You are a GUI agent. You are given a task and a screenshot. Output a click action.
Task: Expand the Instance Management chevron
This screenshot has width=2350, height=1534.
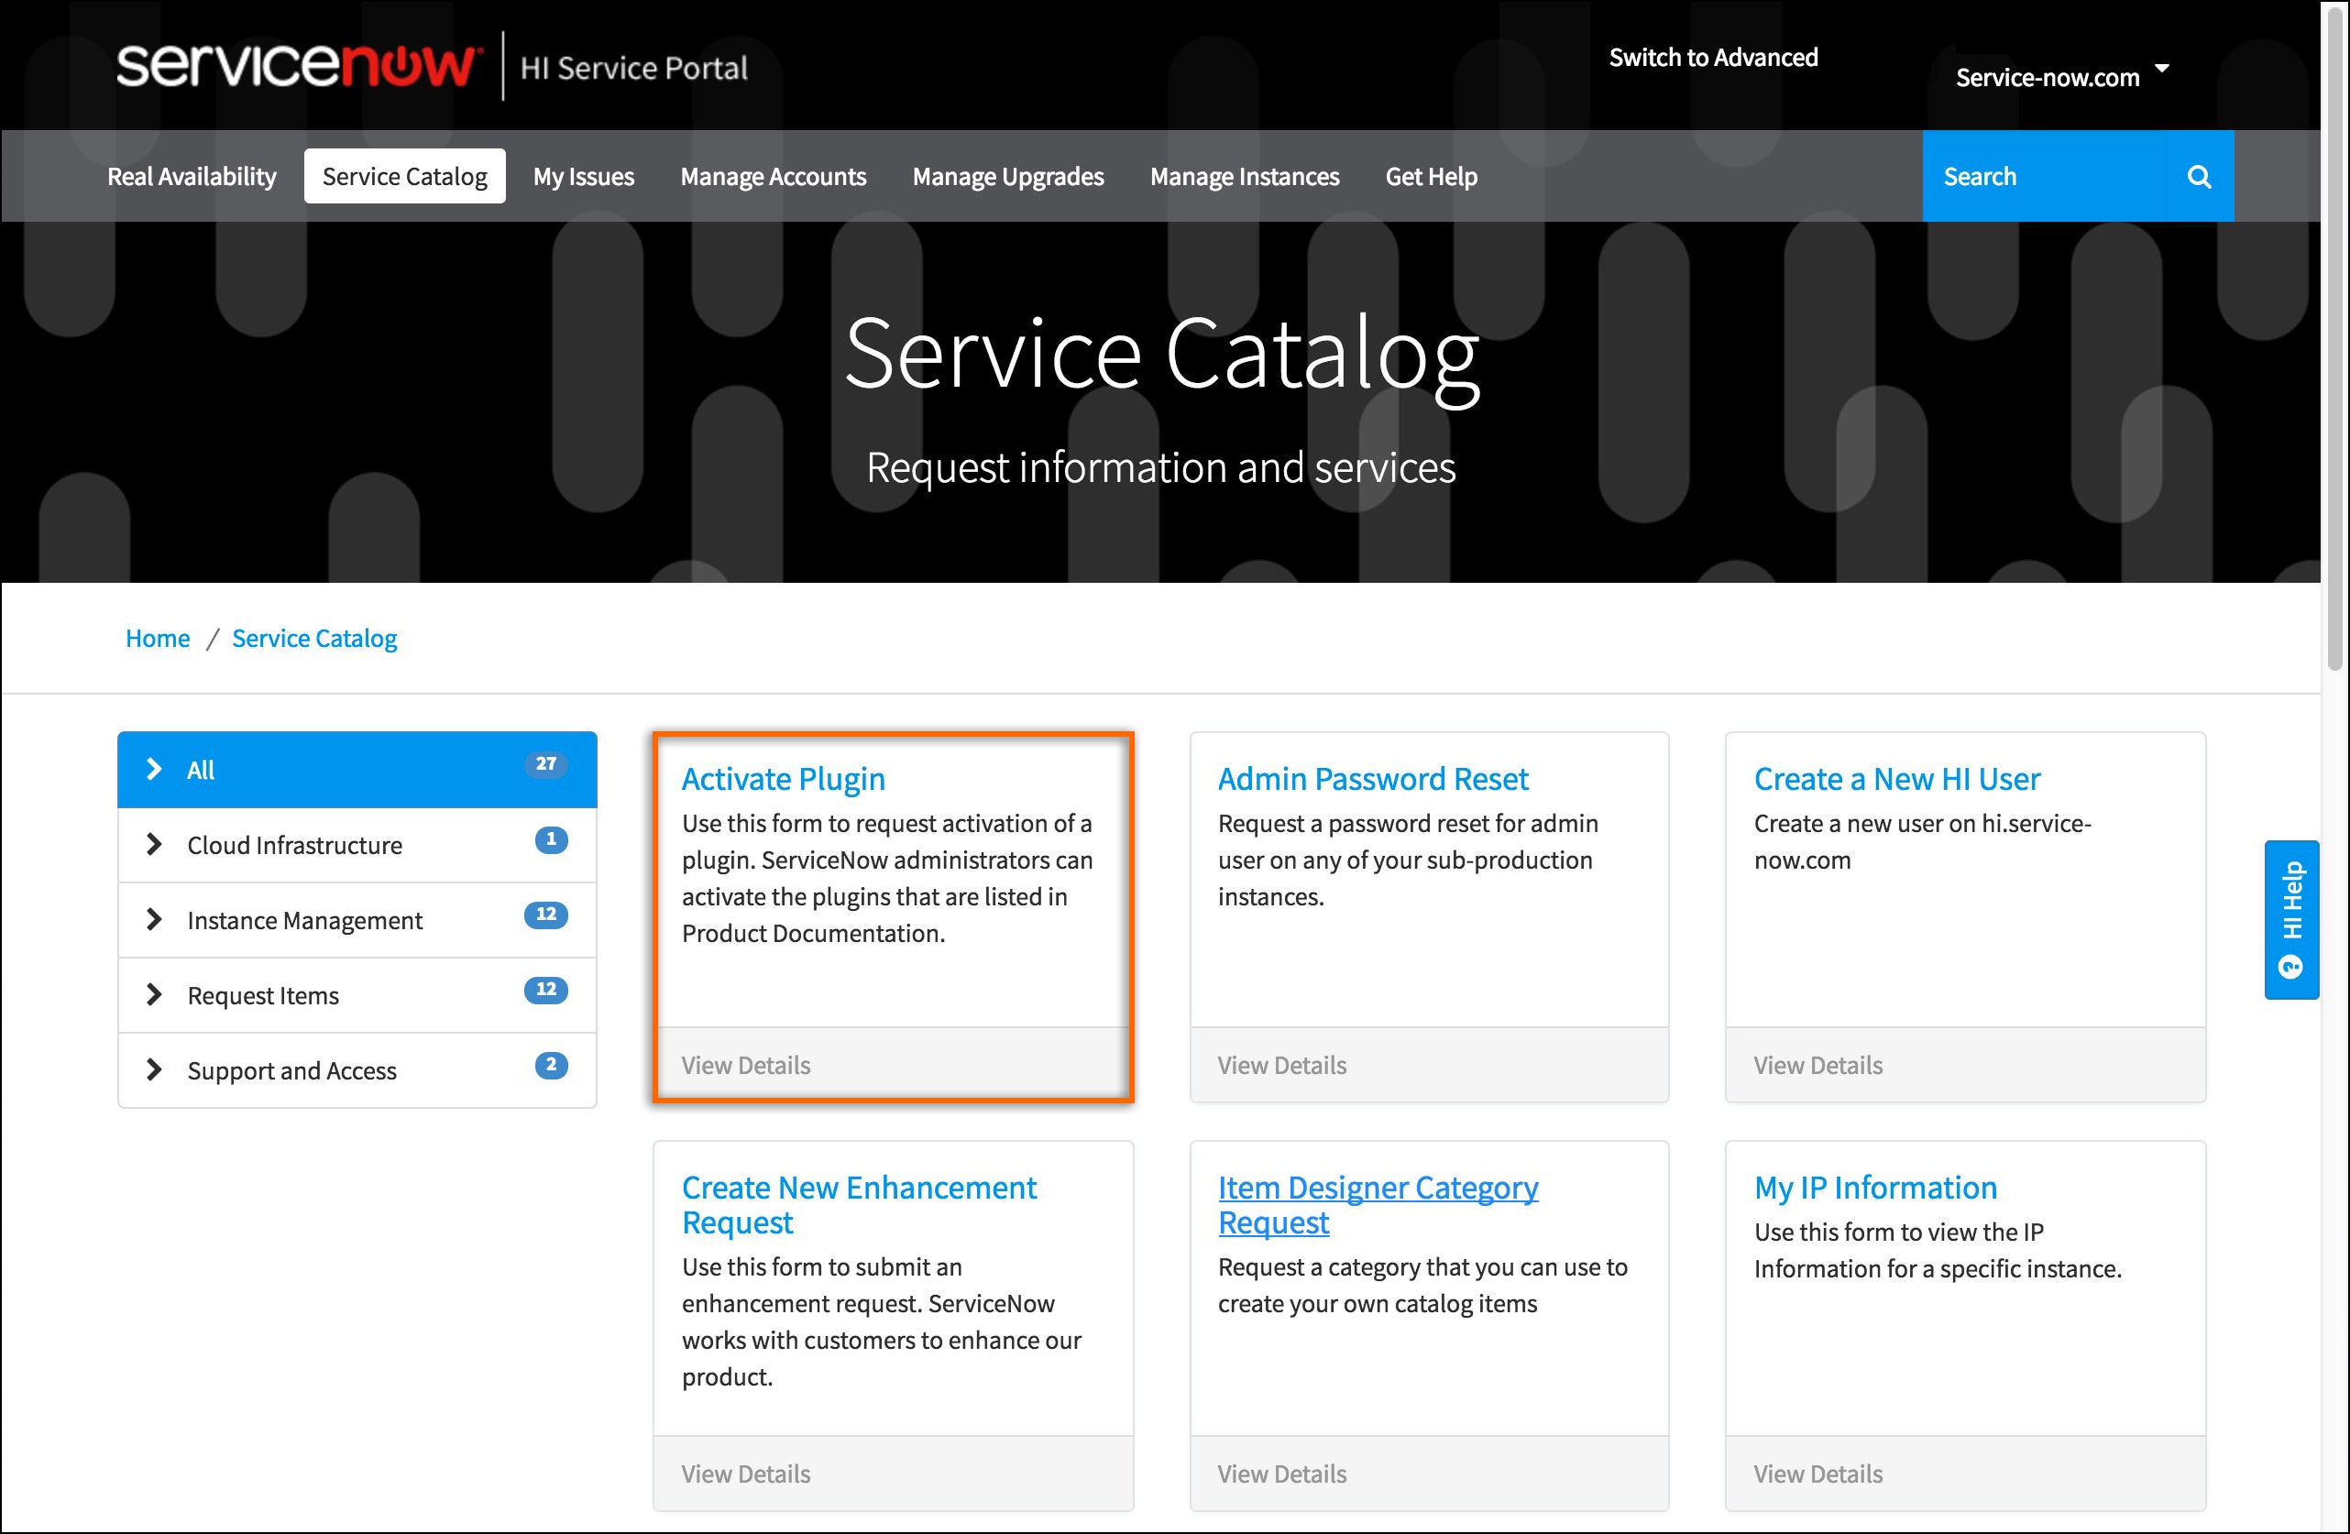(x=153, y=919)
